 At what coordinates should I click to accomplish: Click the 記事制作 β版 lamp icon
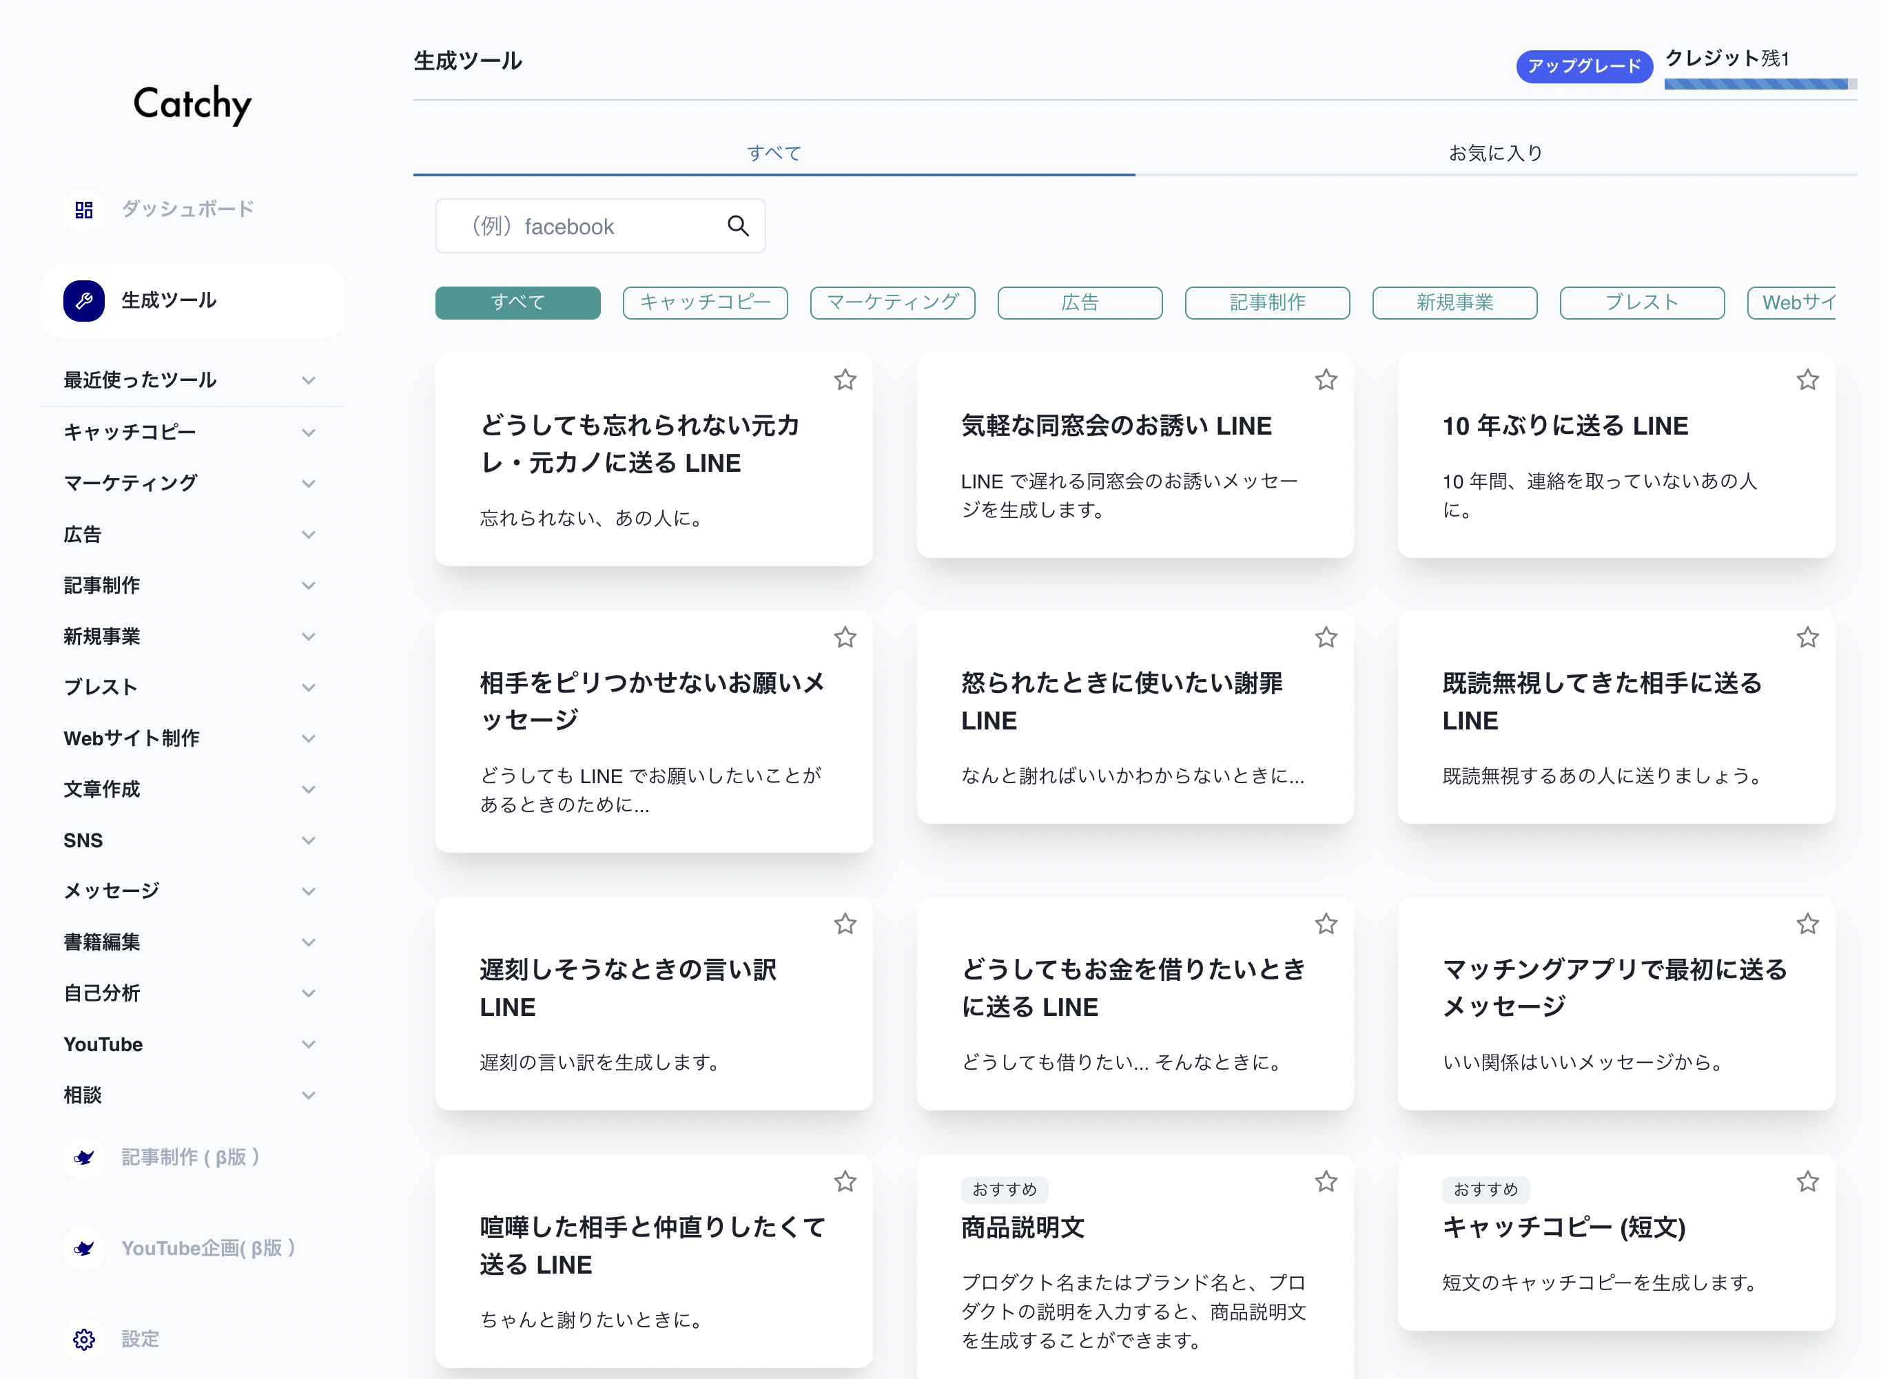[x=83, y=1157]
